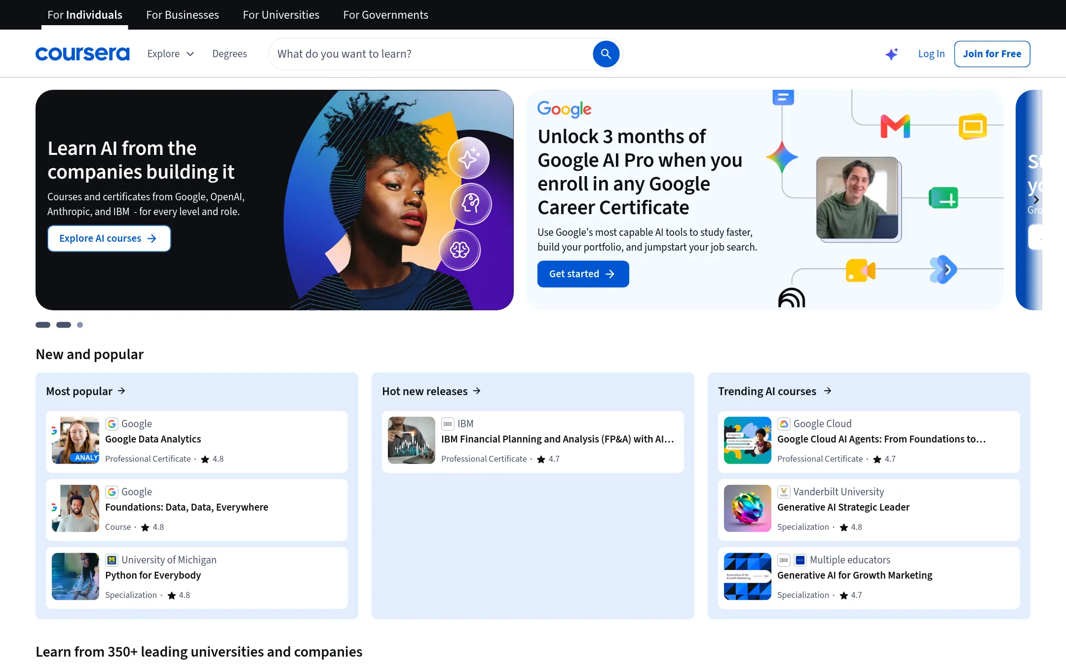The image size is (1066, 666).
Task: Open 'Google Cloud AI Agents: From Foundations to…' title
Action: (x=881, y=439)
